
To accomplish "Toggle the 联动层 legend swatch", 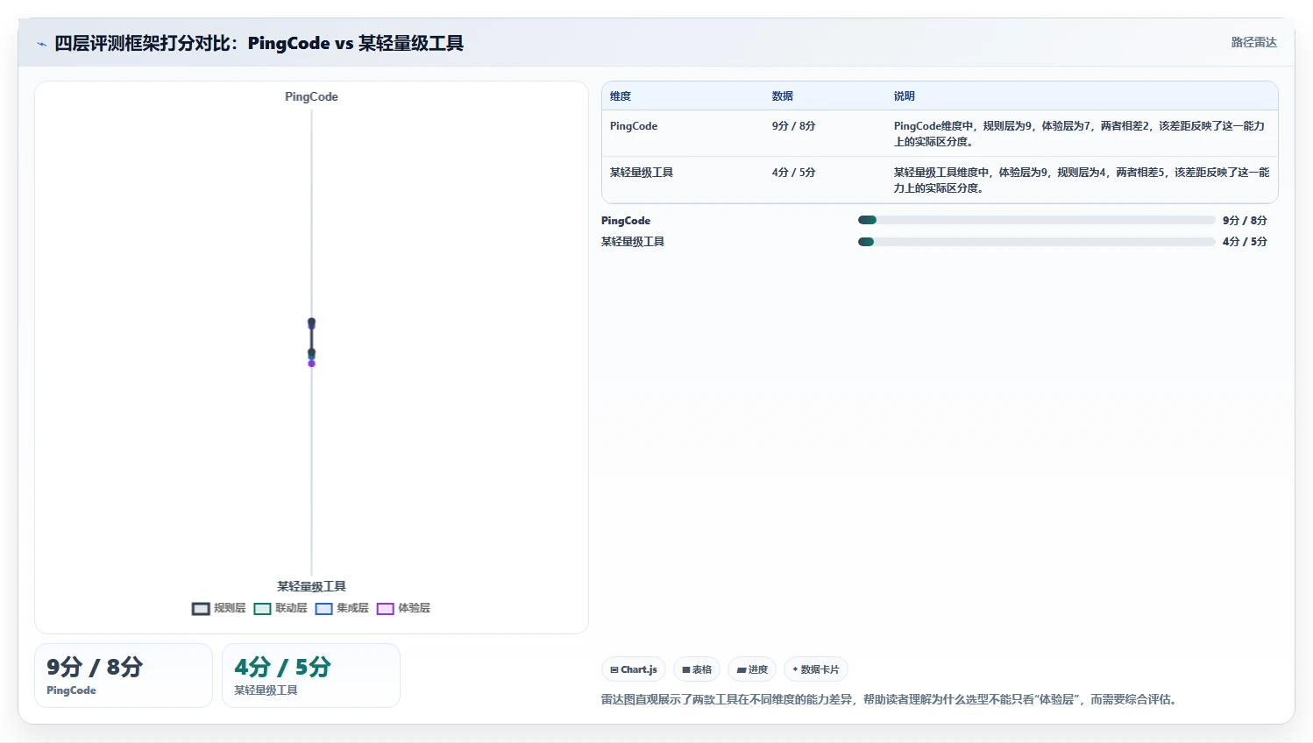I will click(262, 608).
